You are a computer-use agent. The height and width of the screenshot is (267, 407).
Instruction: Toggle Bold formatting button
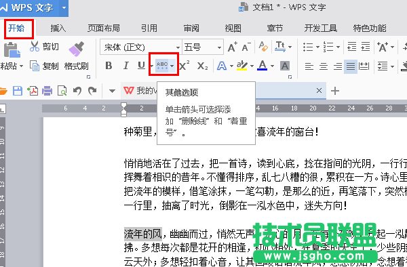pos(109,66)
